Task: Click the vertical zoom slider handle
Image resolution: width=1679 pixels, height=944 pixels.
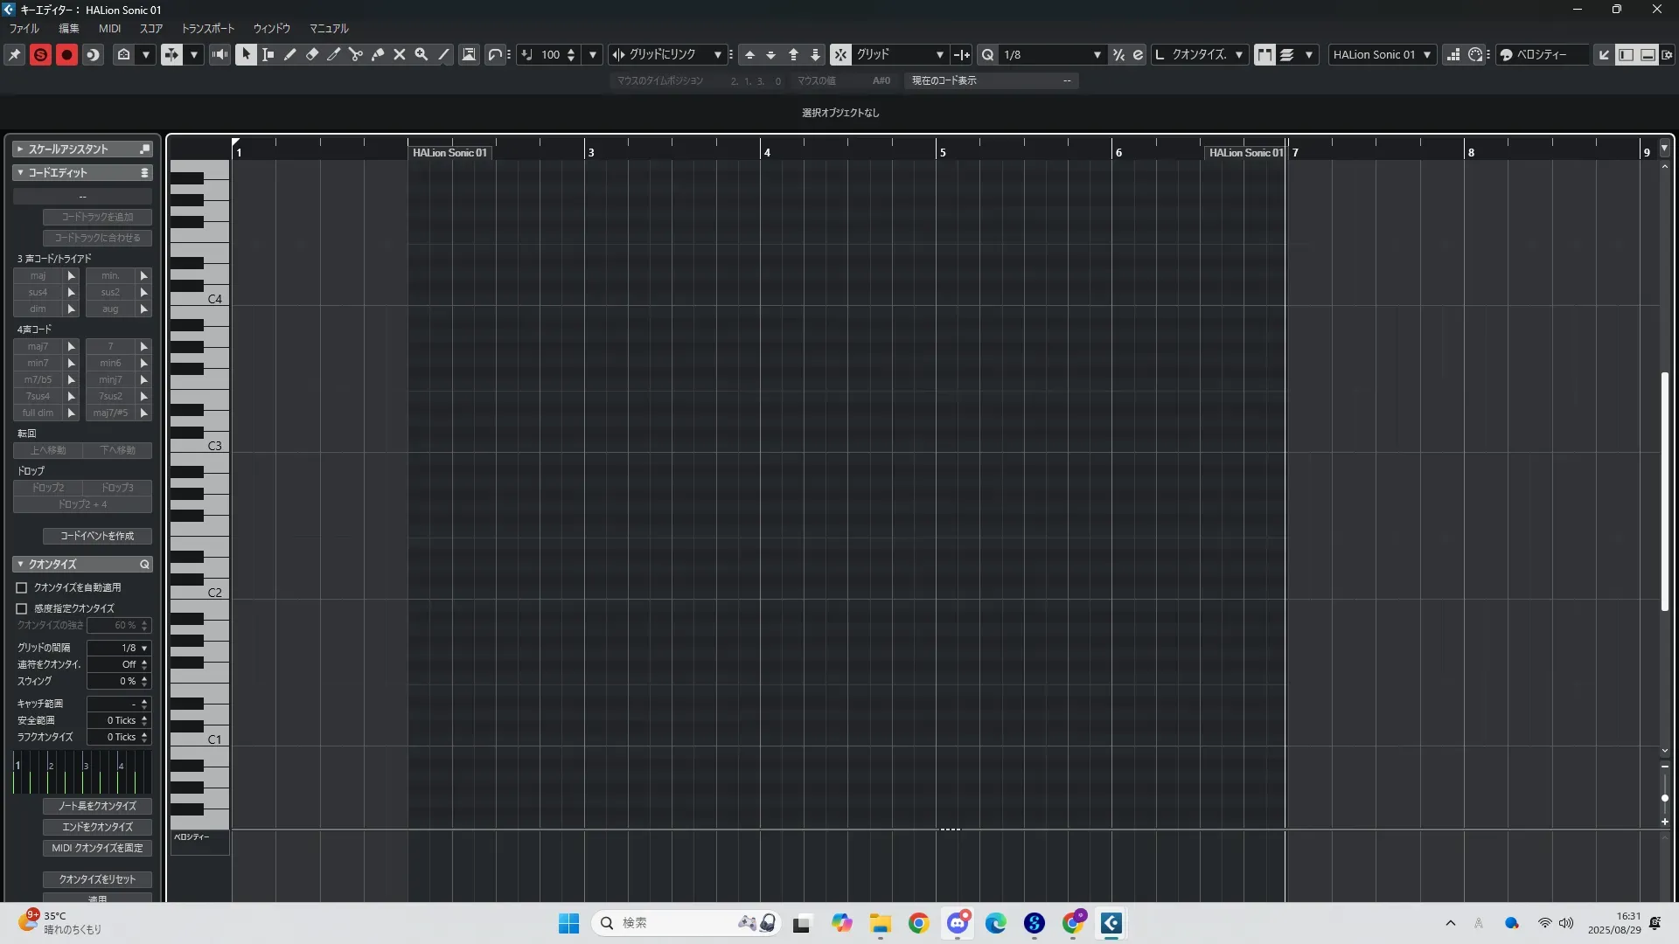Action: point(1664,798)
